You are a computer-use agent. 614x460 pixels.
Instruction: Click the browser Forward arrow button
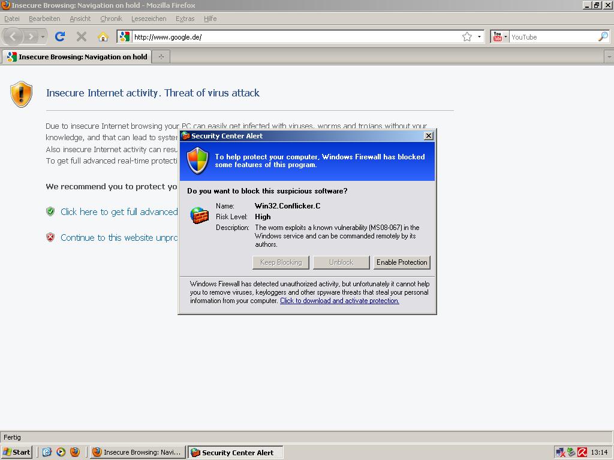tap(31, 37)
